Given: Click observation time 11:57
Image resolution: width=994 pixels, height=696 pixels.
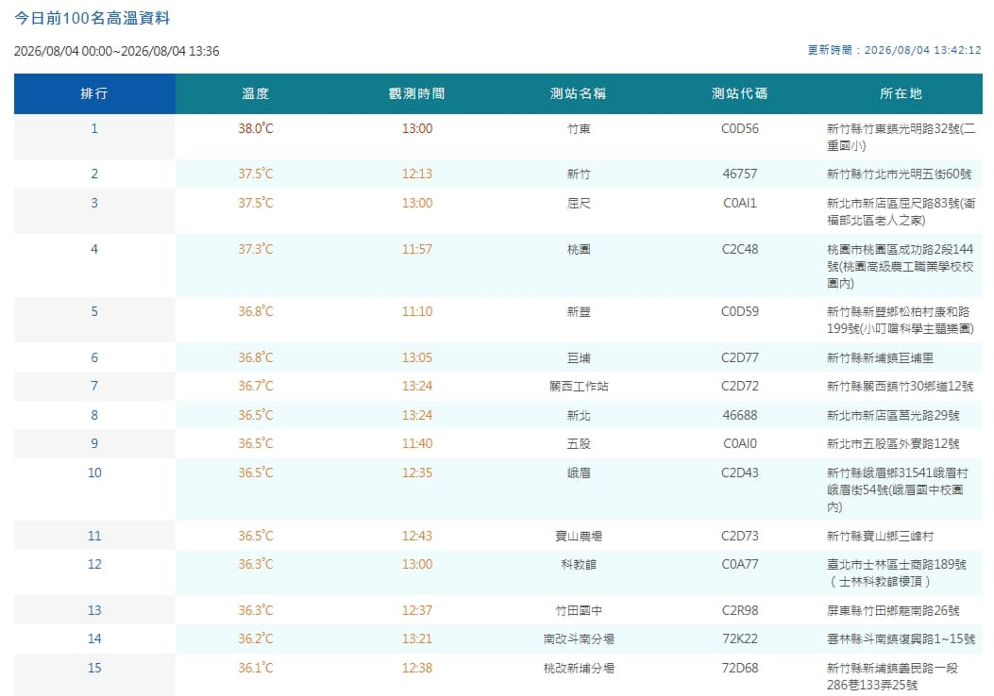Looking at the screenshot, I should 417,250.
